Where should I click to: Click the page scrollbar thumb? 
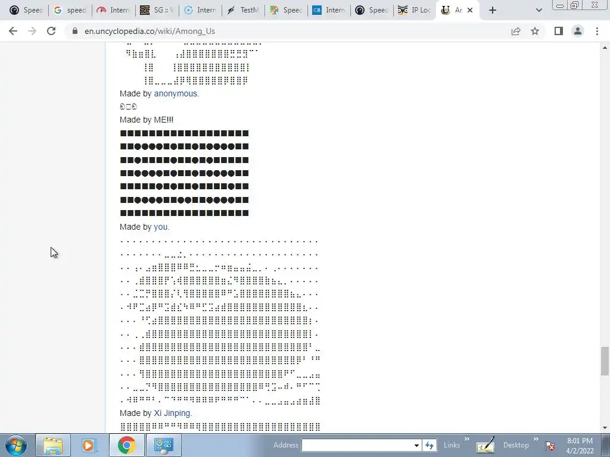click(605, 361)
